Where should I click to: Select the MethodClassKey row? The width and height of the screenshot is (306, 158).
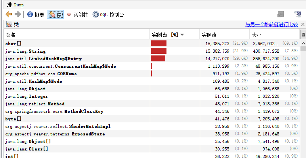click(x=152, y=111)
